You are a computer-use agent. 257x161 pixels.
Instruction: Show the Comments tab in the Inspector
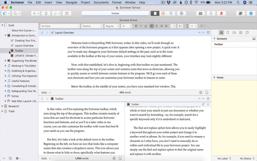coord(247,33)
